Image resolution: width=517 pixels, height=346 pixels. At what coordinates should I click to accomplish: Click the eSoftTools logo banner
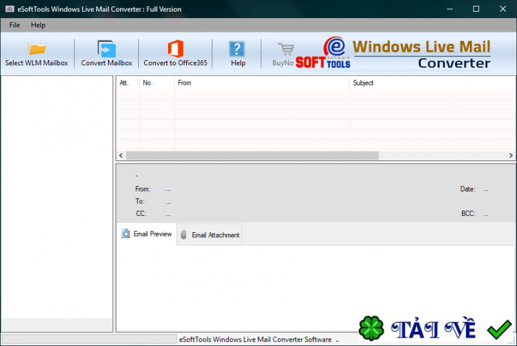(393, 53)
